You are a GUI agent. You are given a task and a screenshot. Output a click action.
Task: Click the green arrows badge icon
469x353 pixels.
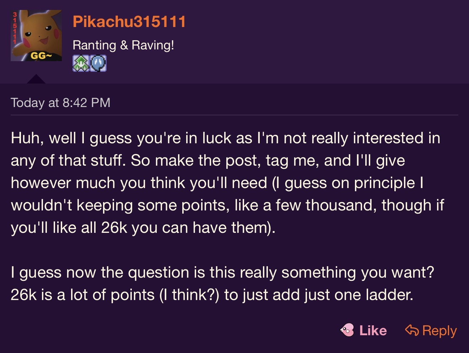pyautogui.click(x=81, y=64)
